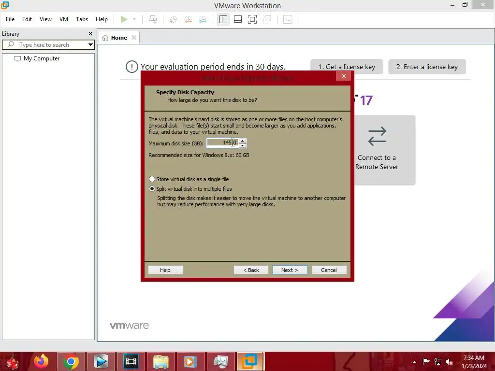Open the Help menu
The height and width of the screenshot is (371, 495).
(102, 19)
